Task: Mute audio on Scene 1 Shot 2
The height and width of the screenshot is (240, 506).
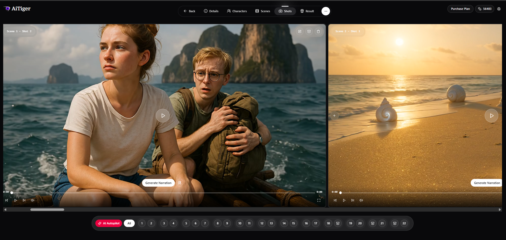Action: click(32, 200)
